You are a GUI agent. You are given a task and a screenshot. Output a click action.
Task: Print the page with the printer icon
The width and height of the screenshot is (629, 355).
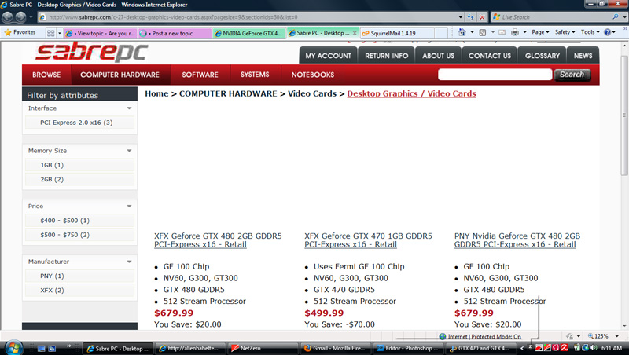click(515, 32)
